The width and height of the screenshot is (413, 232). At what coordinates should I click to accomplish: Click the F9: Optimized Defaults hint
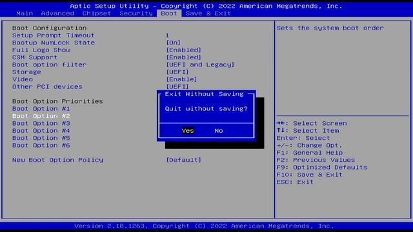coord(322,168)
